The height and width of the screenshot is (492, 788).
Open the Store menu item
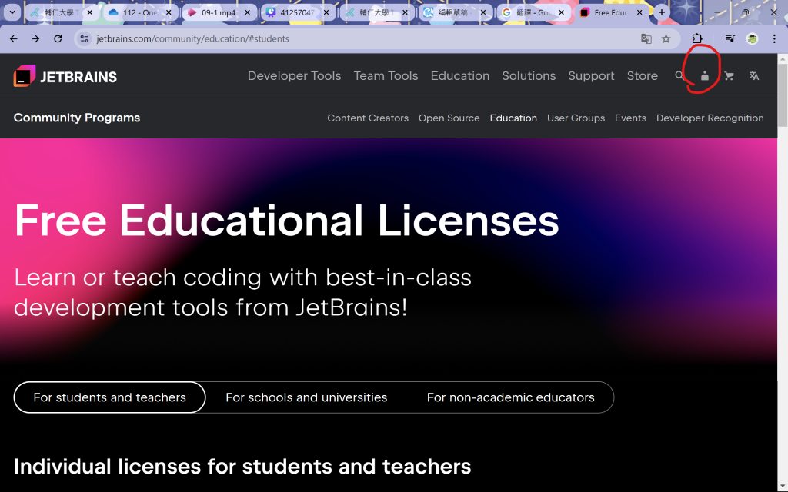(643, 76)
